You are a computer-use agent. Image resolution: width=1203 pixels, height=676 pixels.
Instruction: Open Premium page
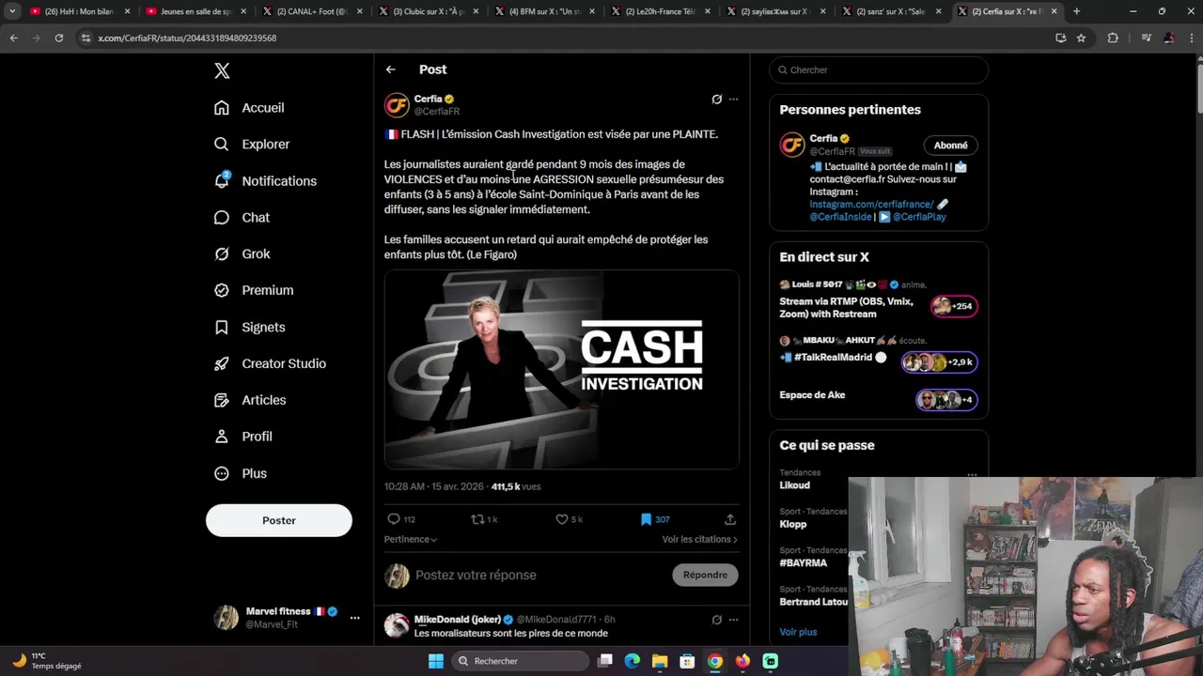(x=254, y=291)
